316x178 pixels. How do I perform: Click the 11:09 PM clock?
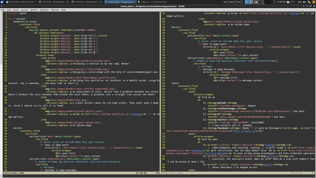click(x=281, y=2)
